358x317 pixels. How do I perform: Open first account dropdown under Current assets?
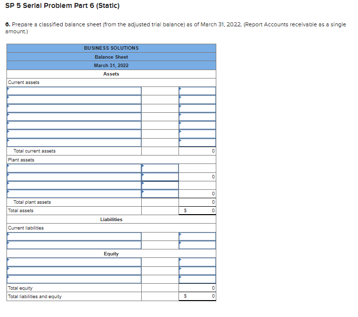pyautogui.click(x=74, y=91)
